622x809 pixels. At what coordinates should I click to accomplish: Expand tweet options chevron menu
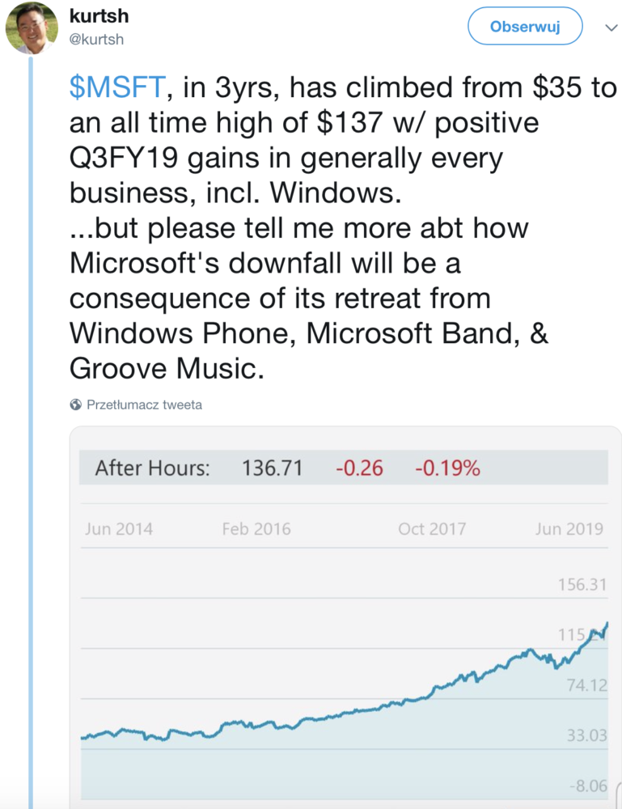pyautogui.click(x=611, y=28)
